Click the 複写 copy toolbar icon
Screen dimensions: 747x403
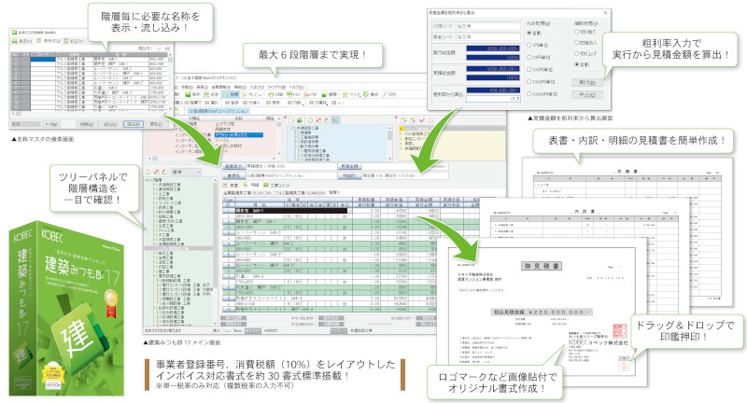tap(269, 103)
